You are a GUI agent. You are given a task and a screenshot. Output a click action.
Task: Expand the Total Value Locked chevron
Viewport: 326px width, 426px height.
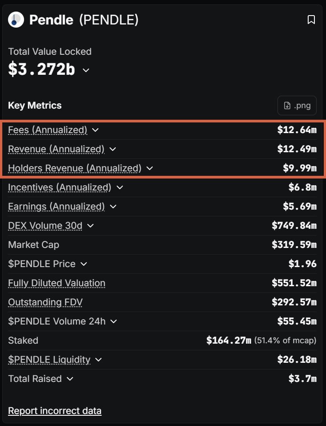click(x=86, y=70)
